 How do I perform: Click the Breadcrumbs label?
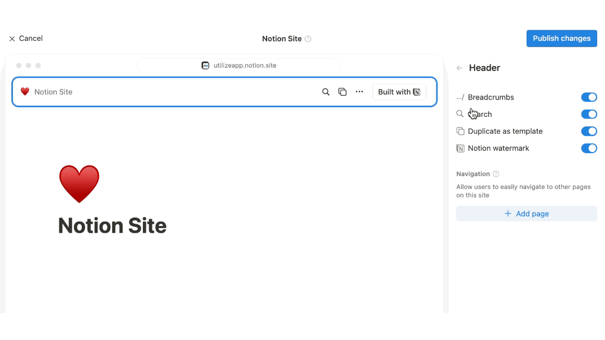coord(491,97)
